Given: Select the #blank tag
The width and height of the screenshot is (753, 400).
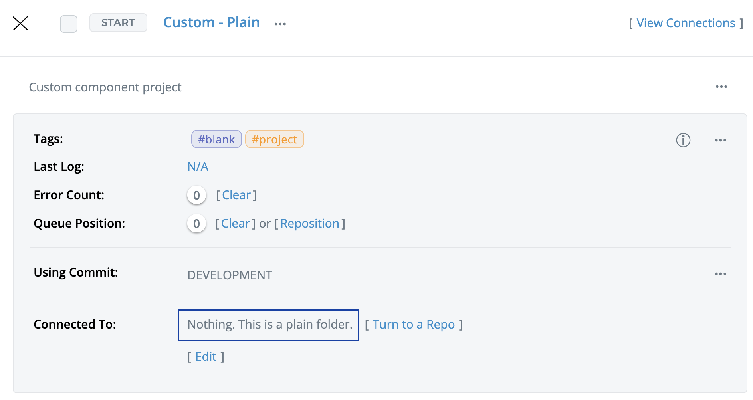Looking at the screenshot, I should coord(216,139).
